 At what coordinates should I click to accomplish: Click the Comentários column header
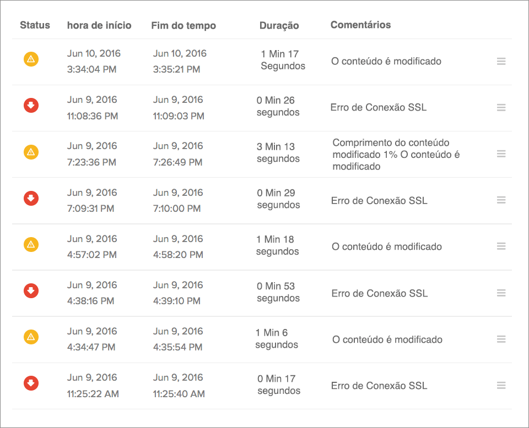[360, 25]
